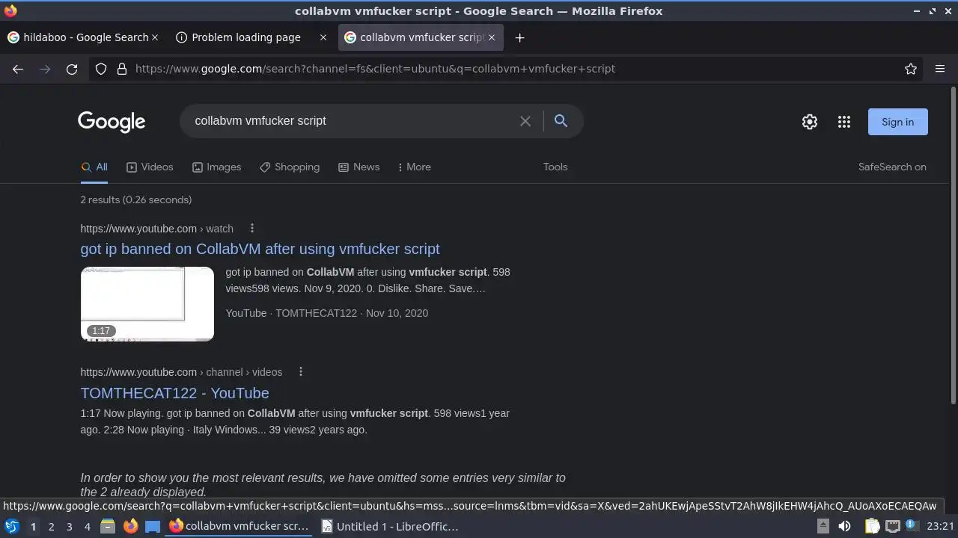Image resolution: width=958 pixels, height=538 pixels.
Task: Open the update notifier tray icon
Action: coord(912,526)
